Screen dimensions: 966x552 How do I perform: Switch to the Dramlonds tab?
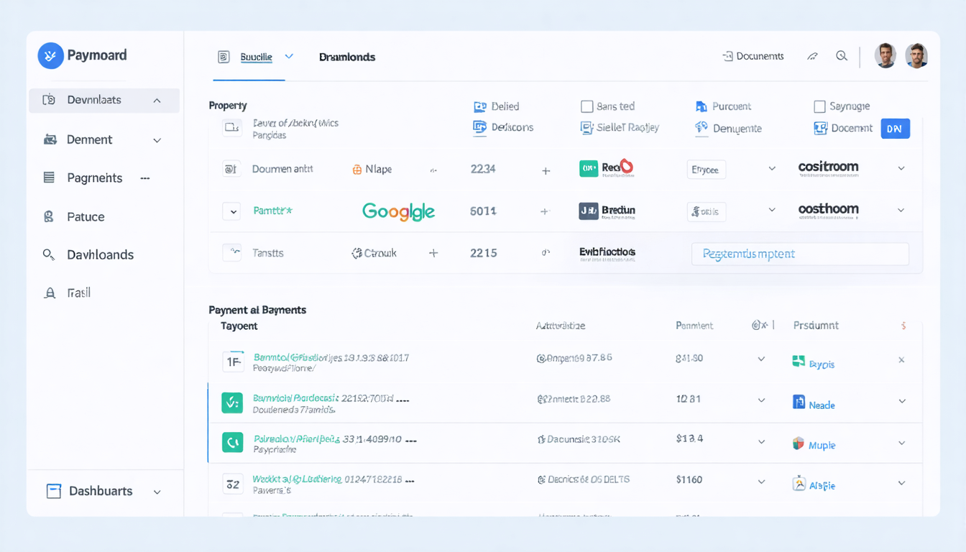pos(347,57)
